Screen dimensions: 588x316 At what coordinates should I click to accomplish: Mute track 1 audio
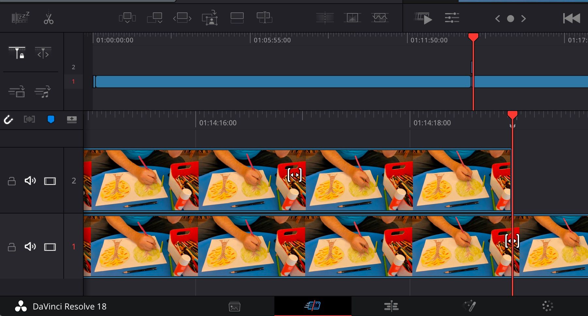coord(30,246)
